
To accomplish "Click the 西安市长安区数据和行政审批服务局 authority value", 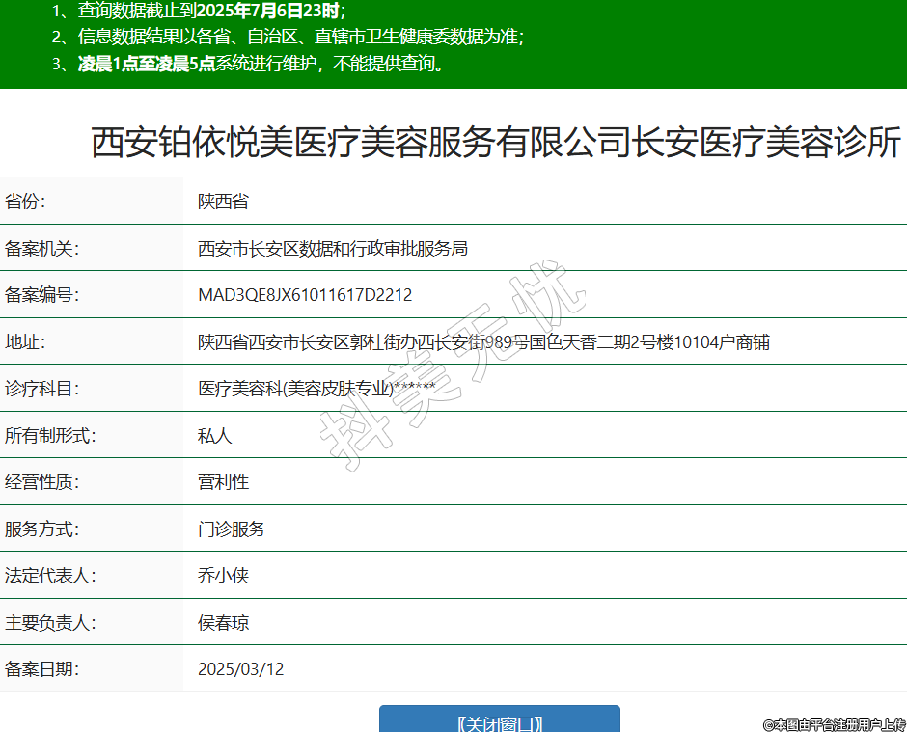I will [x=332, y=249].
